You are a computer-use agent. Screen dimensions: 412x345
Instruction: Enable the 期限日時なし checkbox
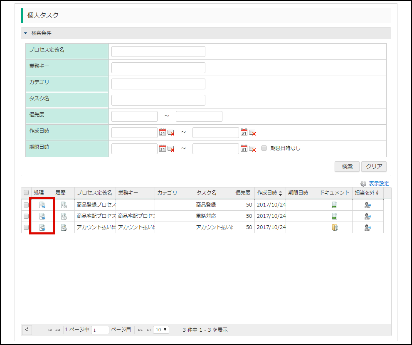coord(264,148)
